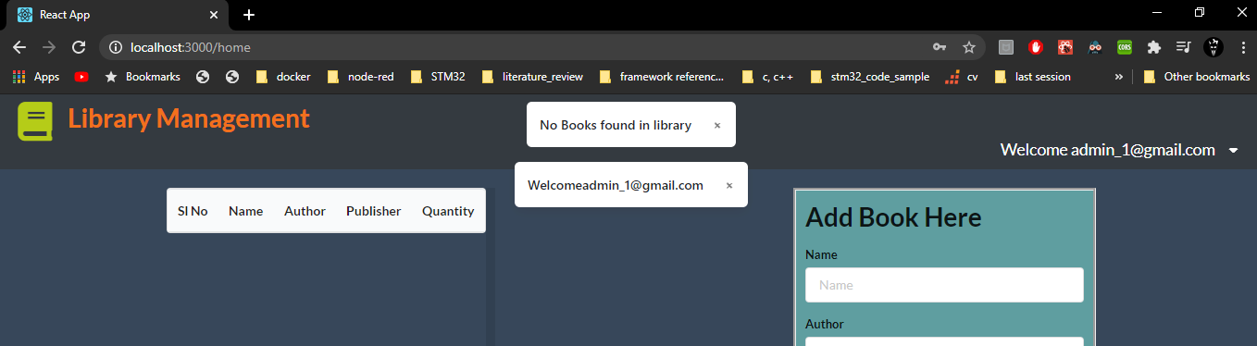The width and height of the screenshot is (1257, 346).
Task: Click the first globe bookmark icon
Action: point(203,77)
